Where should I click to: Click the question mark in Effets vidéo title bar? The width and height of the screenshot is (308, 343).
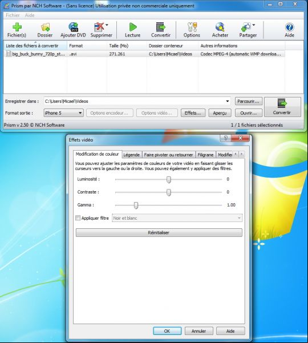click(x=226, y=138)
